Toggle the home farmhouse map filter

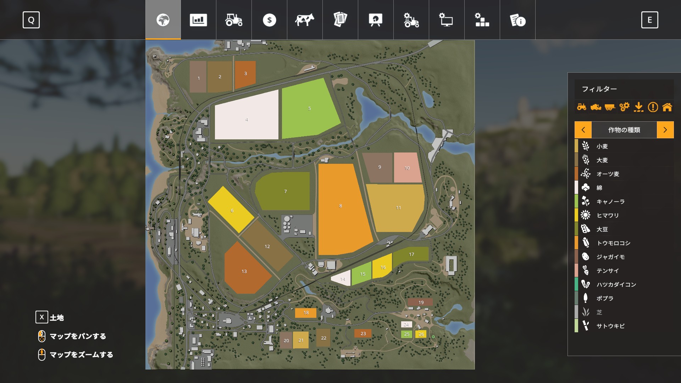pyautogui.click(x=667, y=107)
